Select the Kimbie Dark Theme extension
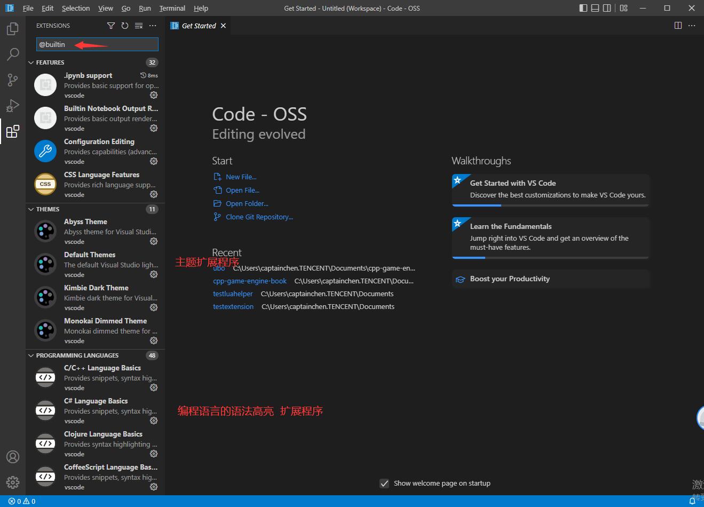This screenshot has width=704, height=507. [x=96, y=297]
